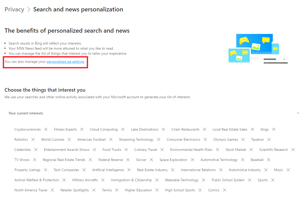Delete Fitness Experts from interests

tap(82, 129)
